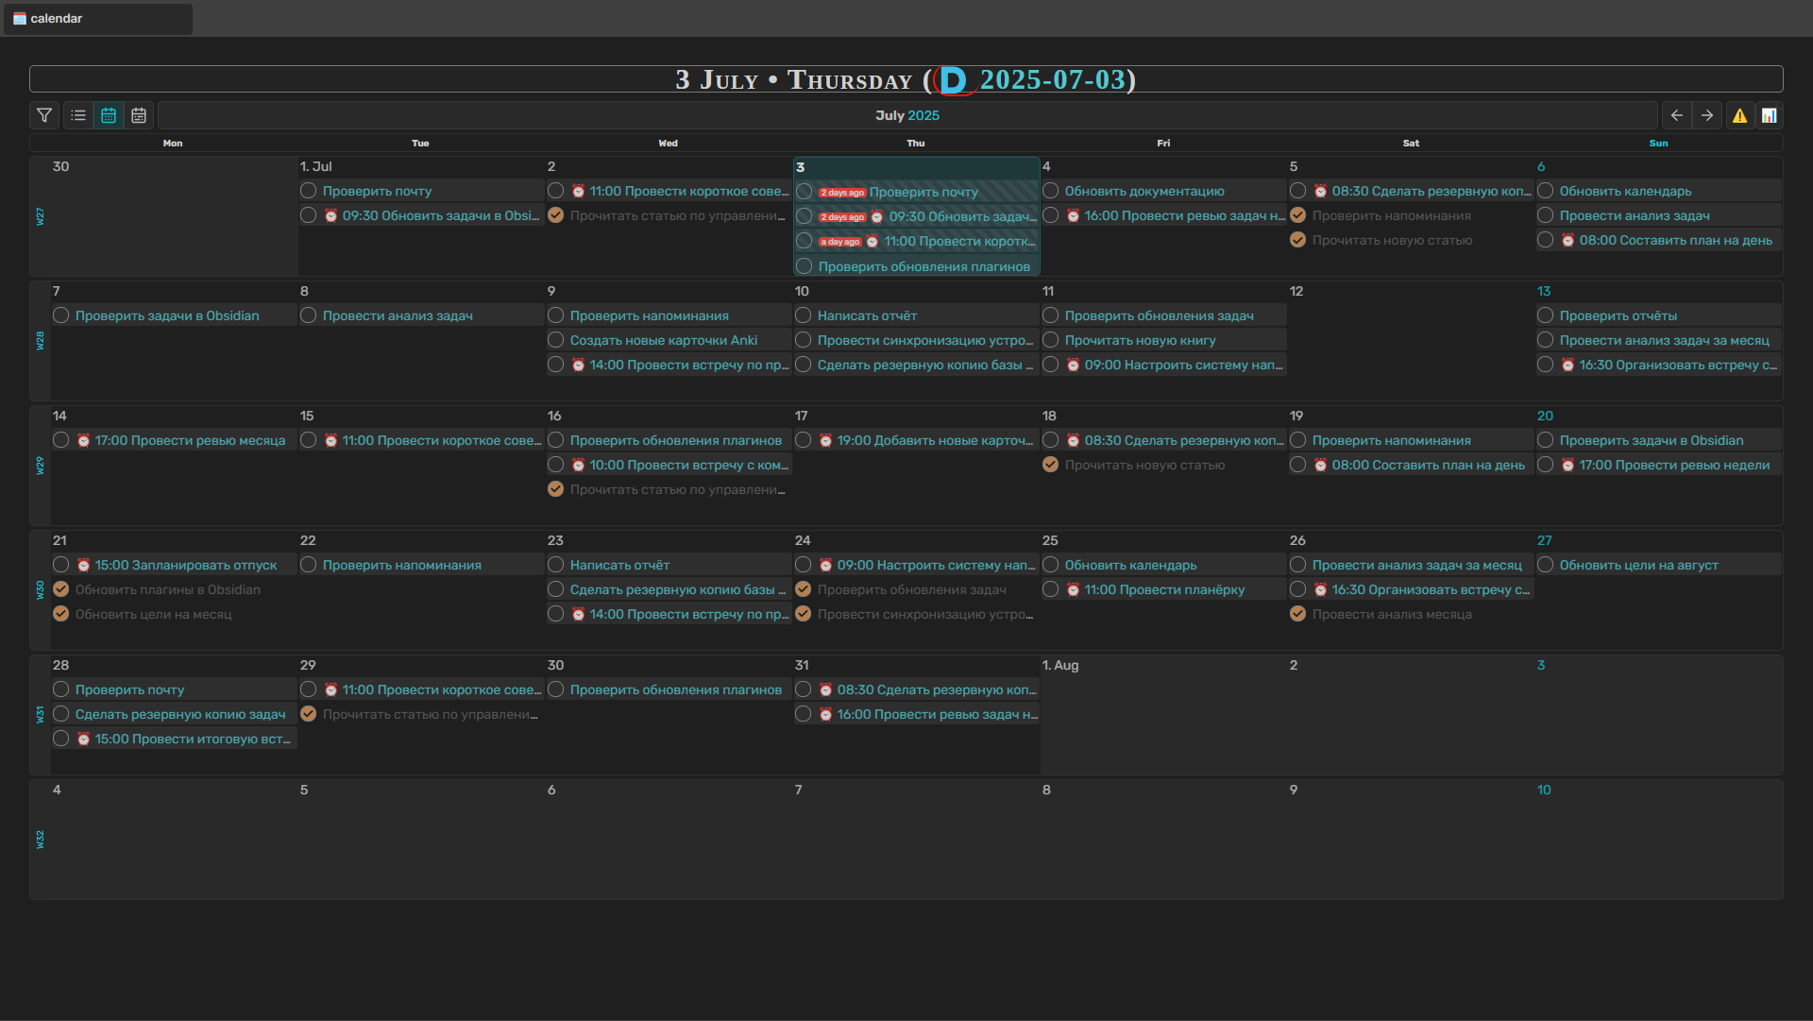Image resolution: width=1813 pixels, height=1021 pixels.
Task: Switch to list view icon
Action: (78, 115)
